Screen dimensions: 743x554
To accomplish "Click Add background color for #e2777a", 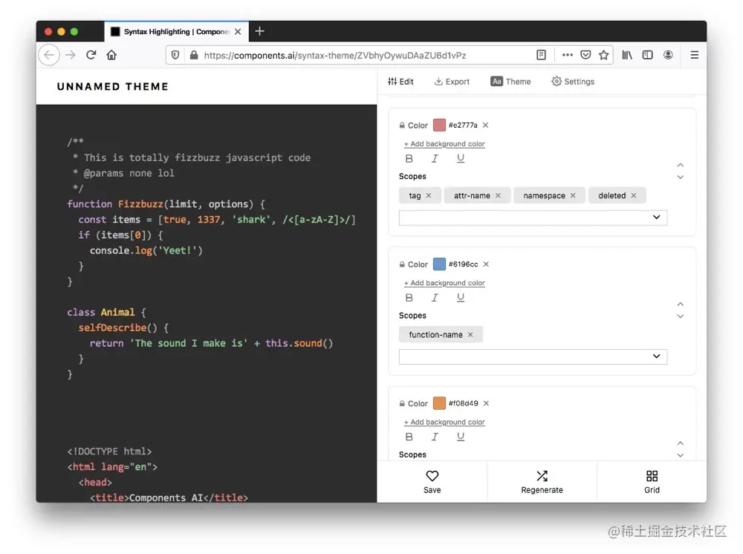I will (444, 144).
